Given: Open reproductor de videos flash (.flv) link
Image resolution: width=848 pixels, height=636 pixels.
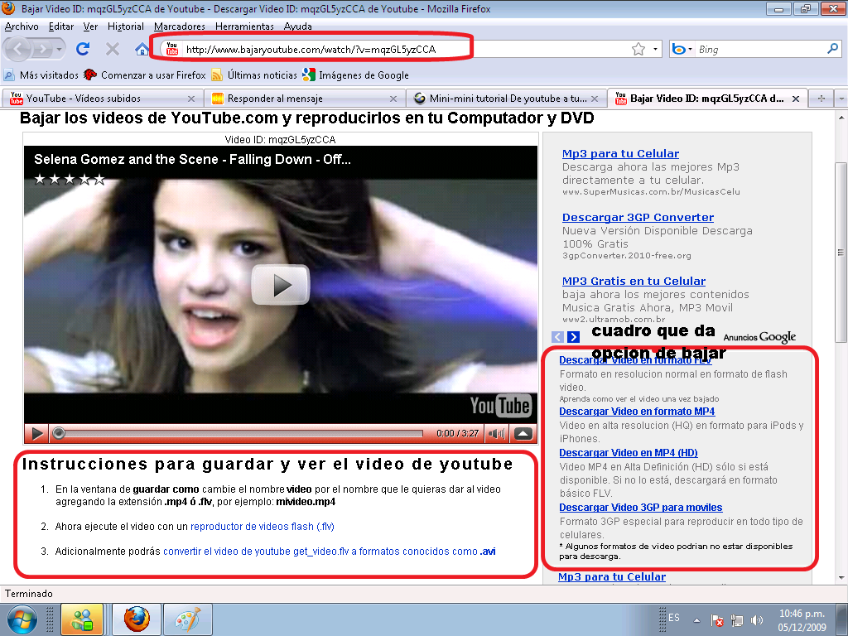Looking at the screenshot, I should click(x=263, y=526).
